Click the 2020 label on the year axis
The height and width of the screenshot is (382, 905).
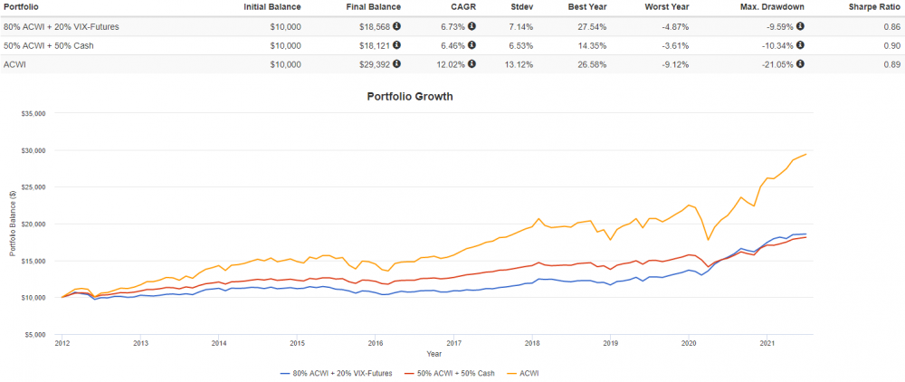click(x=689, y=344)
